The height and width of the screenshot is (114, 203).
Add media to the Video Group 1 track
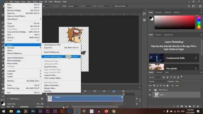point(137,99)
